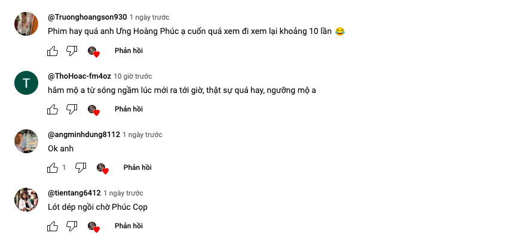Like the comment by @Truonghoangson930
The height and width of the screenshot is (242, 521).
pos(53,51)
